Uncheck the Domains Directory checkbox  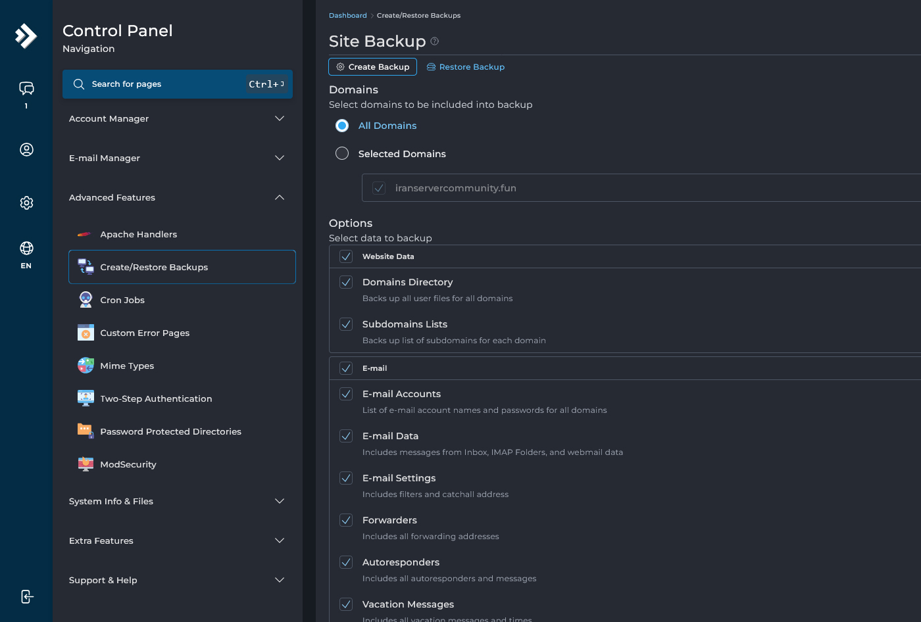click(x=346, y=282)
